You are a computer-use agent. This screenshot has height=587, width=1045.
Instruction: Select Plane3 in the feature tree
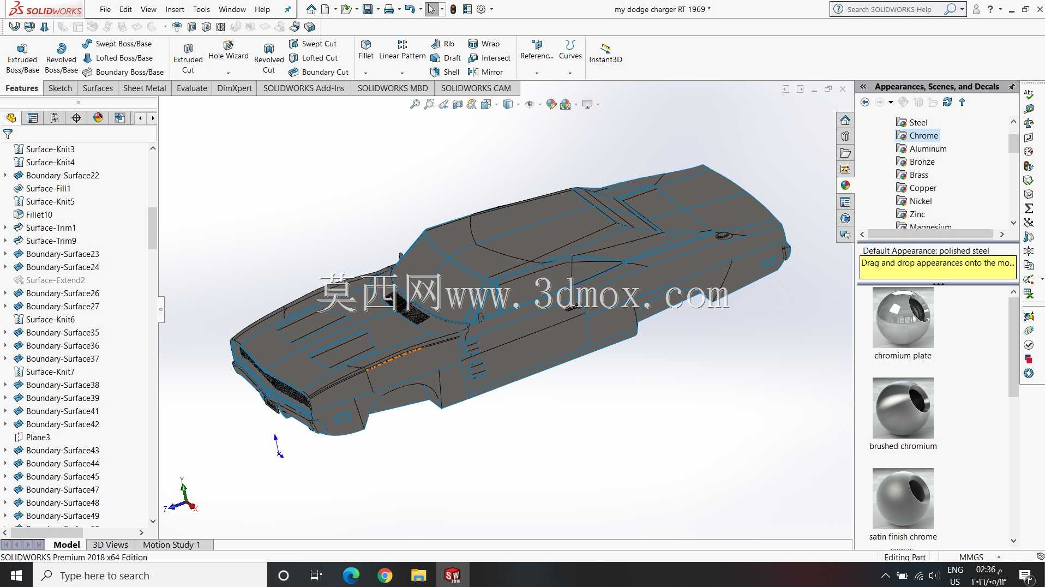pyautogui.click(x=32, y=437)
